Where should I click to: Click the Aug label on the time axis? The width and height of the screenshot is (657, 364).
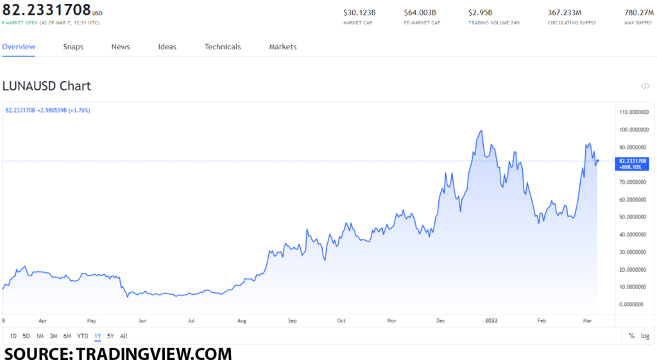242,321
